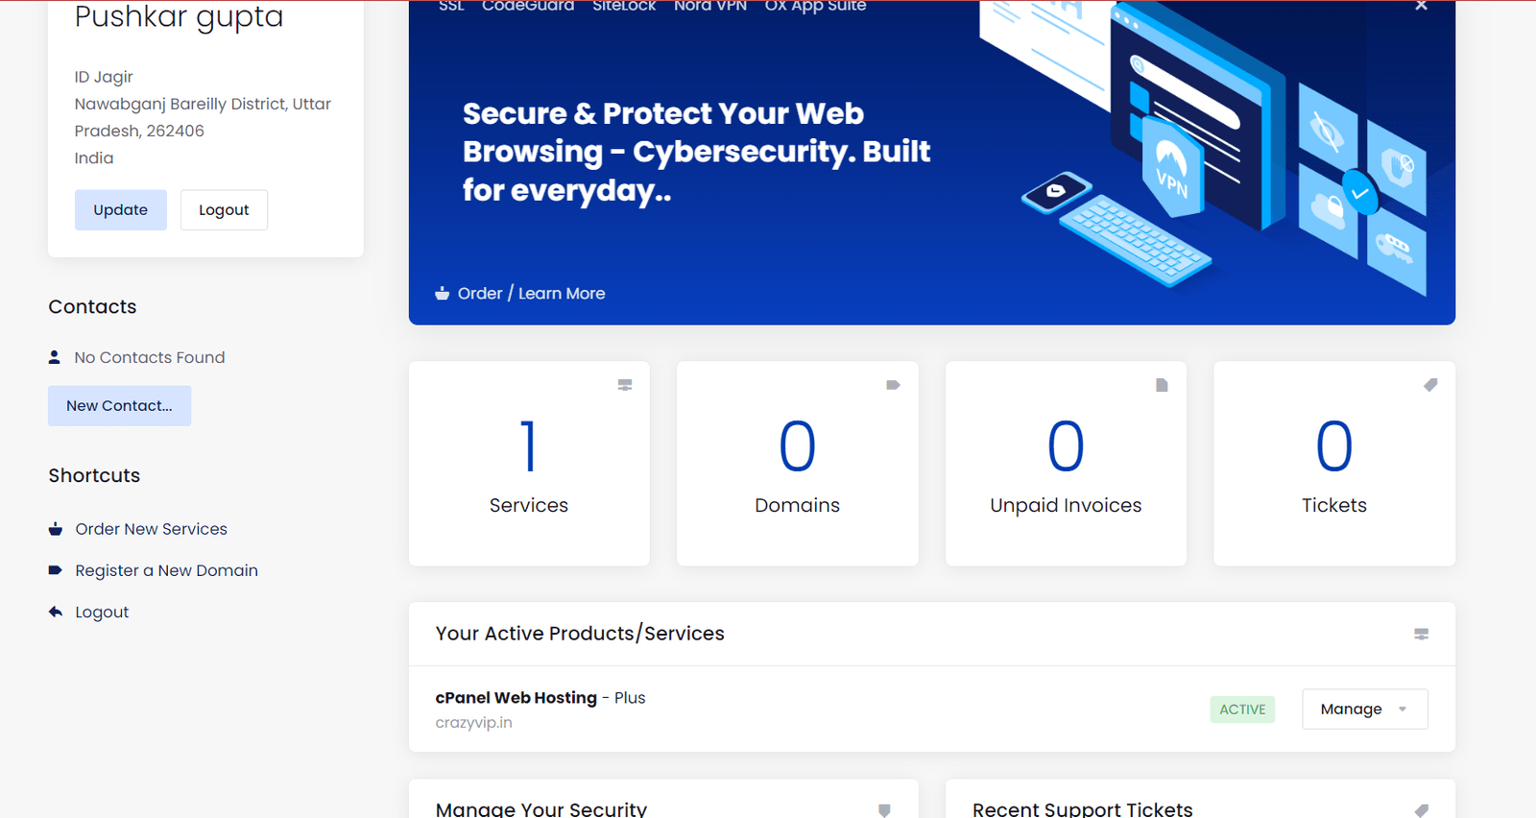This screenshot has height=818, width=1536.
Task: Expand the Manage dropdown arrow
Action: tap(1403, 710)
